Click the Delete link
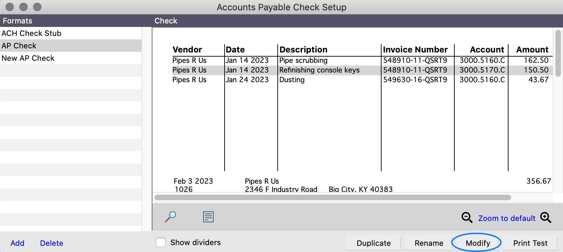This screenshot has height=252, width=563. (52, 243)
